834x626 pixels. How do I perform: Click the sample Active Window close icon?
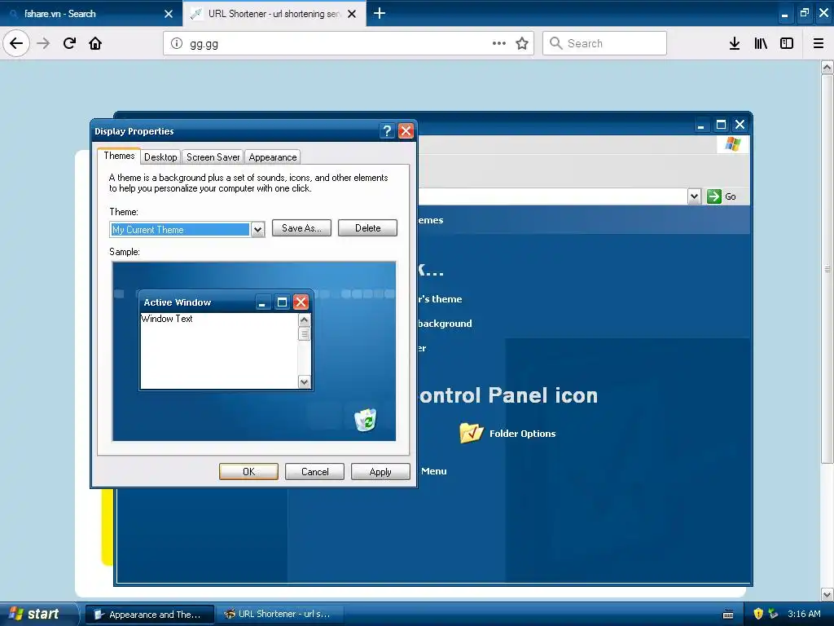301,302
